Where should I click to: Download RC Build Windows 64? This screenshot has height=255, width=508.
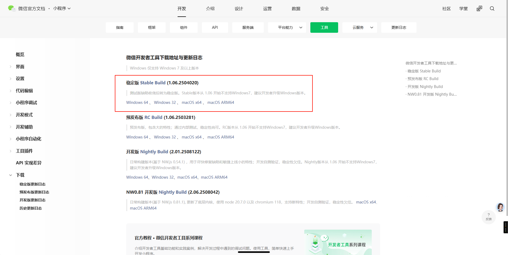tap(137, 137)
